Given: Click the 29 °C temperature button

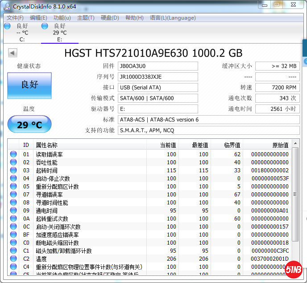Looking at the screenshot, I should click(x=29, y=125).
